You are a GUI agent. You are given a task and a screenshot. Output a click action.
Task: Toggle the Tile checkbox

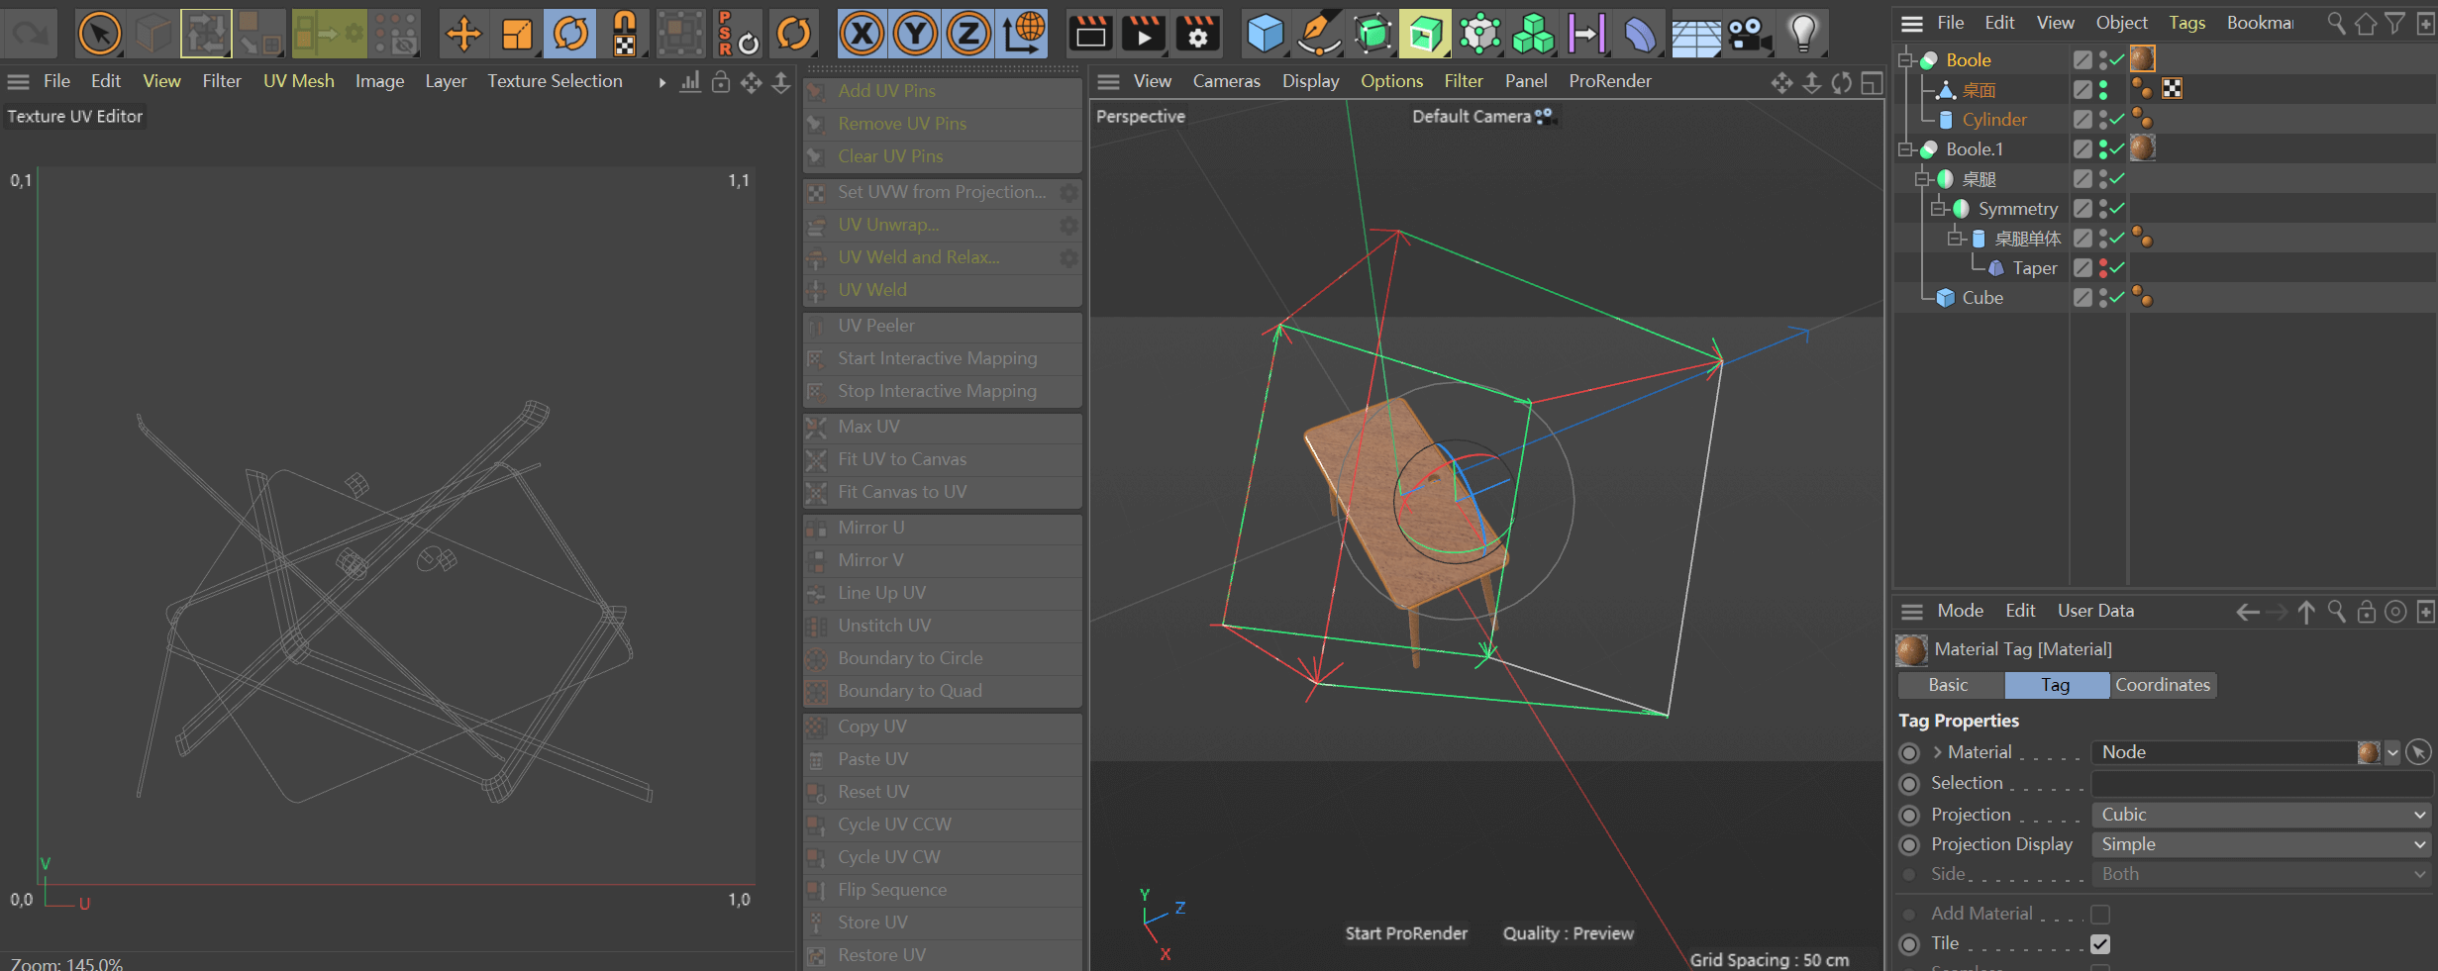click(2100, 944)
